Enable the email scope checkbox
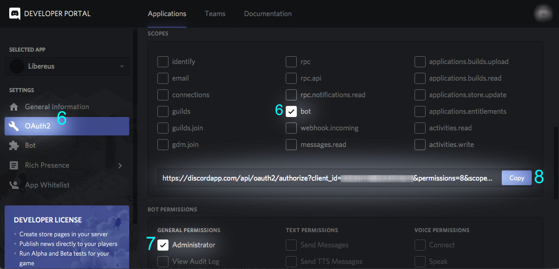559x269 pixels. (163, 78)
